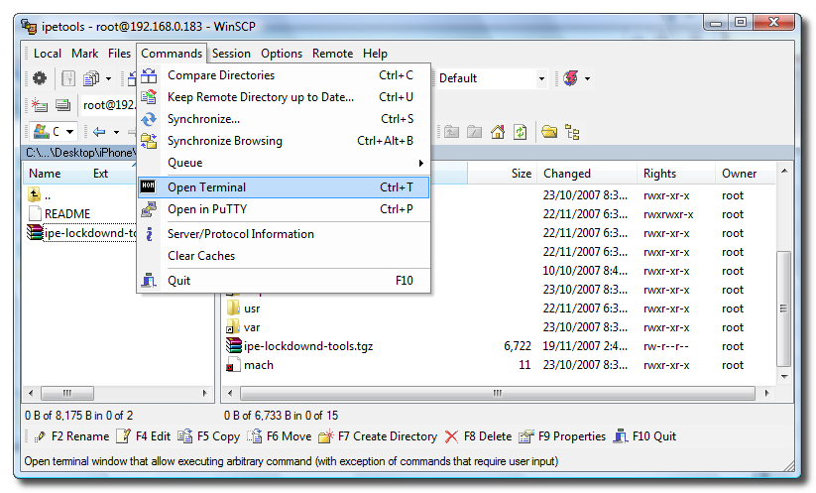Sort local panel by Name column
The image size is (816, 493).
tap(45, 174)
